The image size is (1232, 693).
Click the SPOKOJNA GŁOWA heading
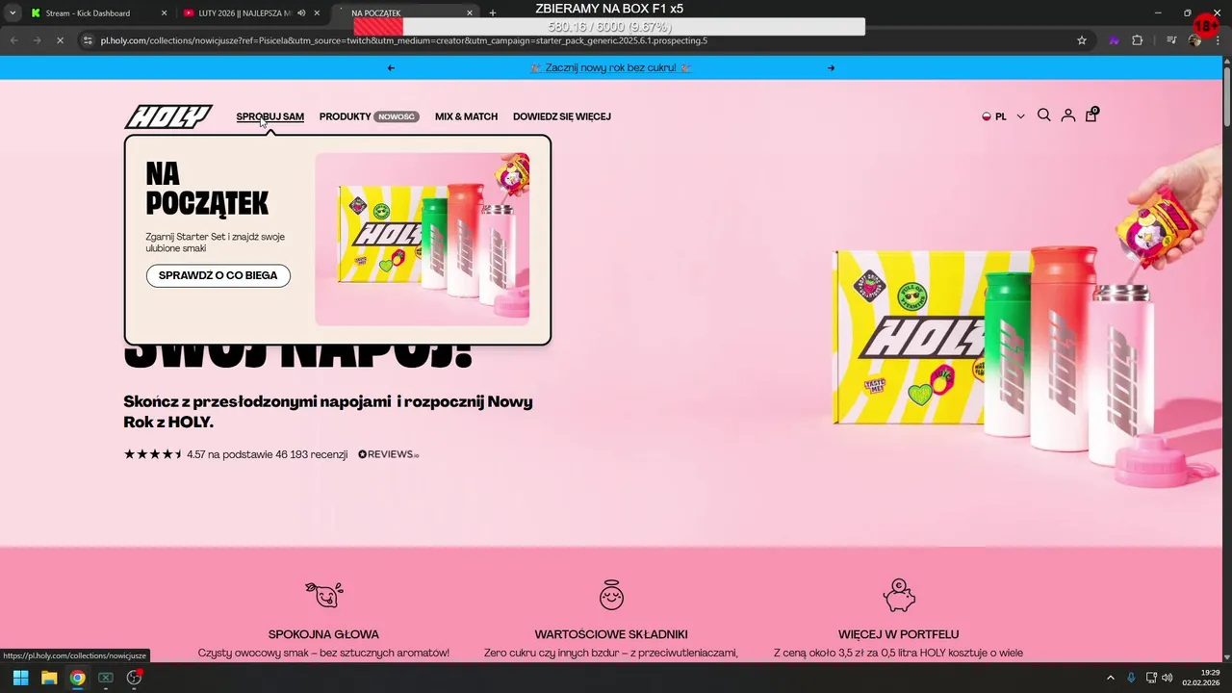click(323, 634)
